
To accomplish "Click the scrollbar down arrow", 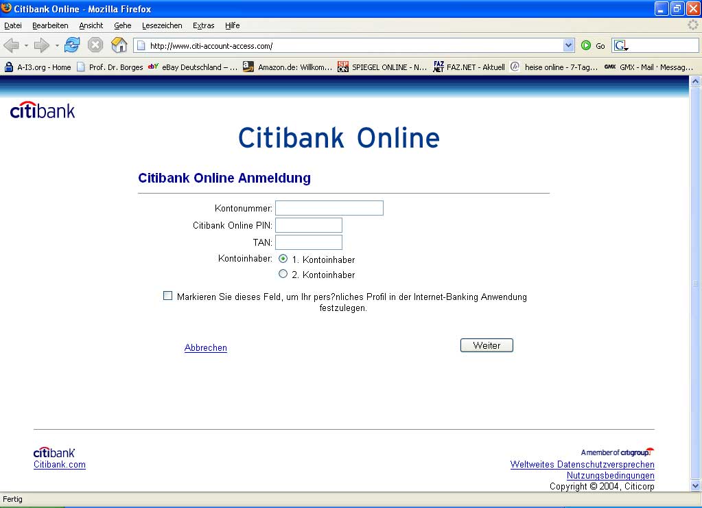I will [695, 485].
